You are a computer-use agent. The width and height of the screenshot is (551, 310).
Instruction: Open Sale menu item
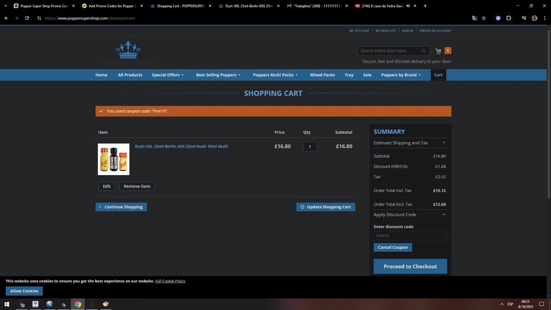[x=367, y=75]
